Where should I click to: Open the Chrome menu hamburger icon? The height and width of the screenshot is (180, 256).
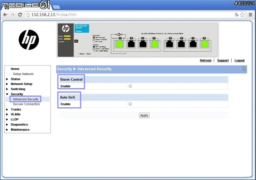point(250,15)
